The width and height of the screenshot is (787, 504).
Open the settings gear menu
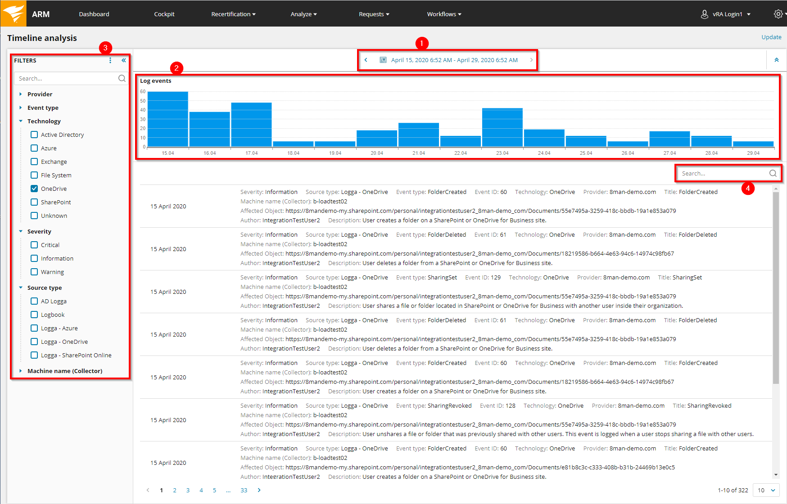coord(778,14)
